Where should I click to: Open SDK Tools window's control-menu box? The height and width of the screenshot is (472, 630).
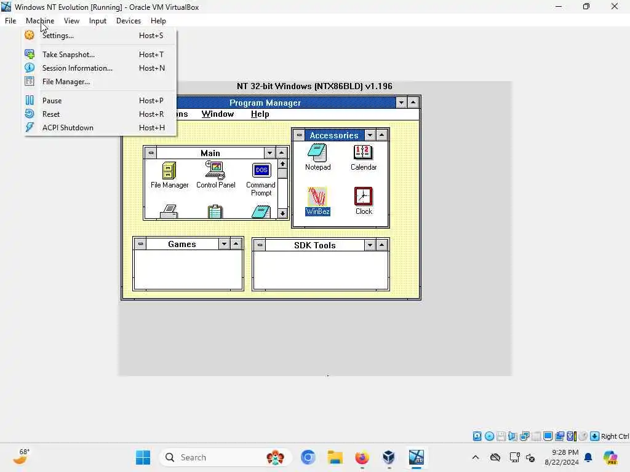pyautogui.click(x=260, y=245)
